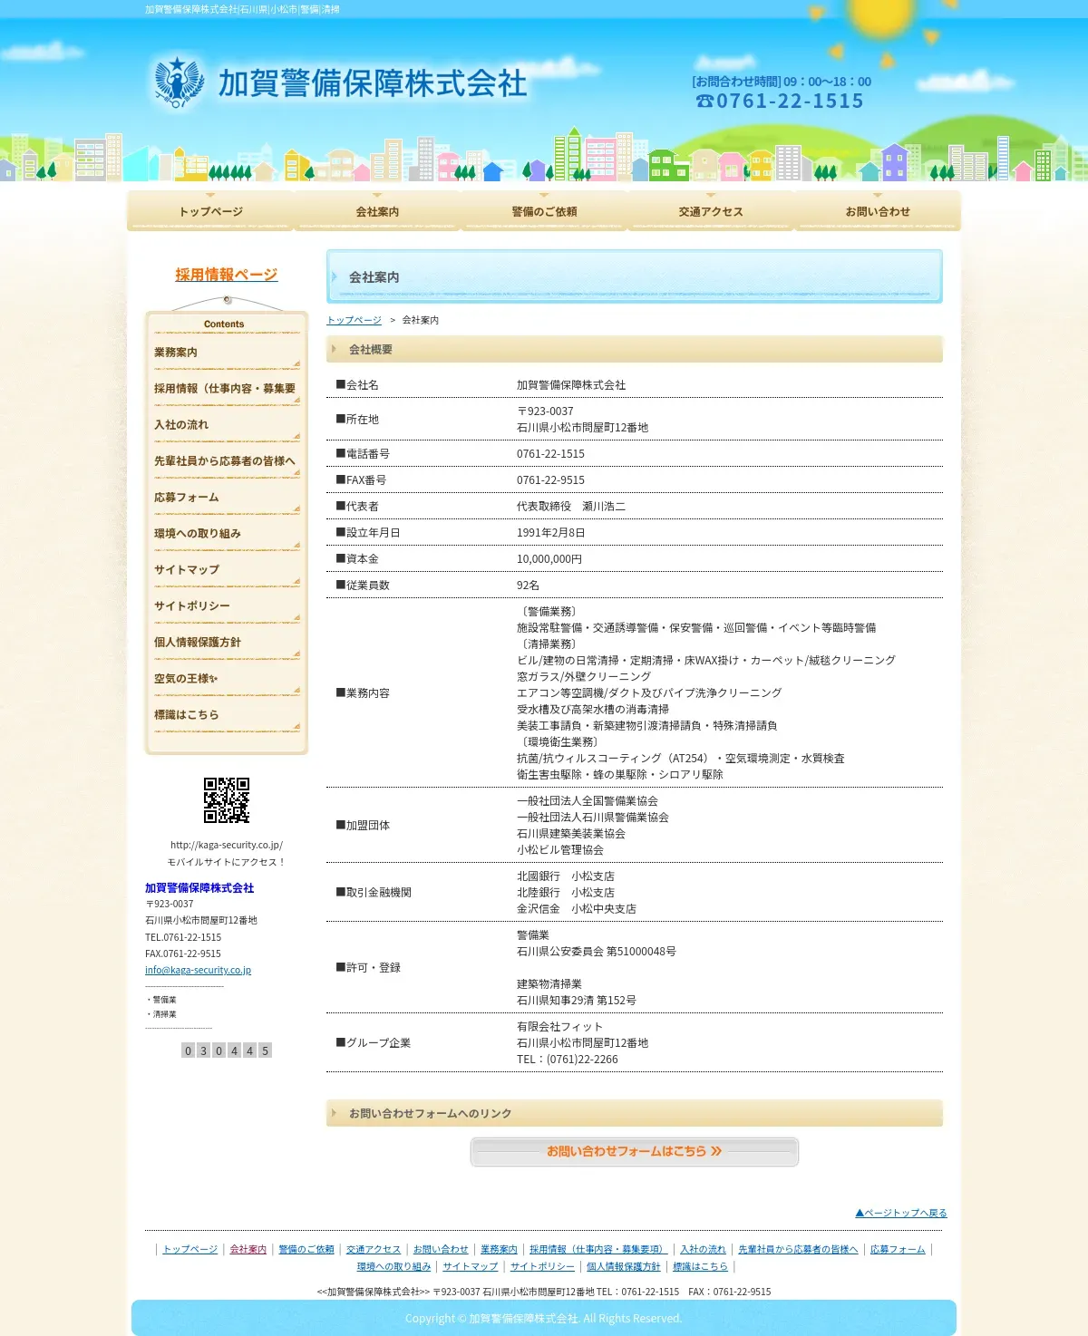This screenshot has width=1088, height=1336.
Task: Select 応募フォーム in the Contents menu
Action: 227,498
